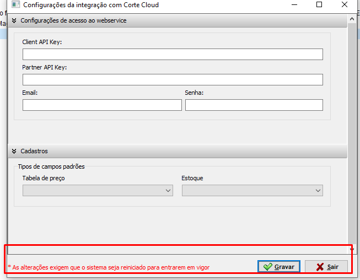Click the 'Tipos de campos padrões' group label

[51, 166]
